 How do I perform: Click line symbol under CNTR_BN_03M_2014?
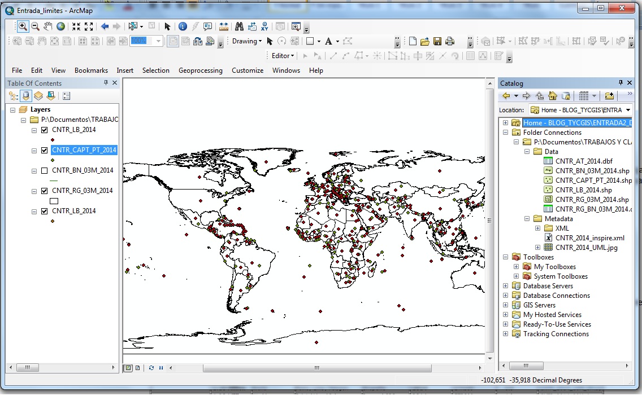tap(54, 181)
